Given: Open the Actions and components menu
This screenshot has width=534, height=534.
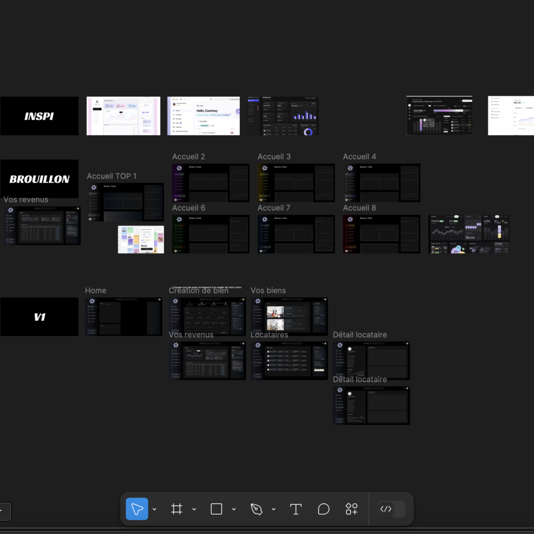Looking at the screenshot, I should pyautogui.click(x=351, y=509).
